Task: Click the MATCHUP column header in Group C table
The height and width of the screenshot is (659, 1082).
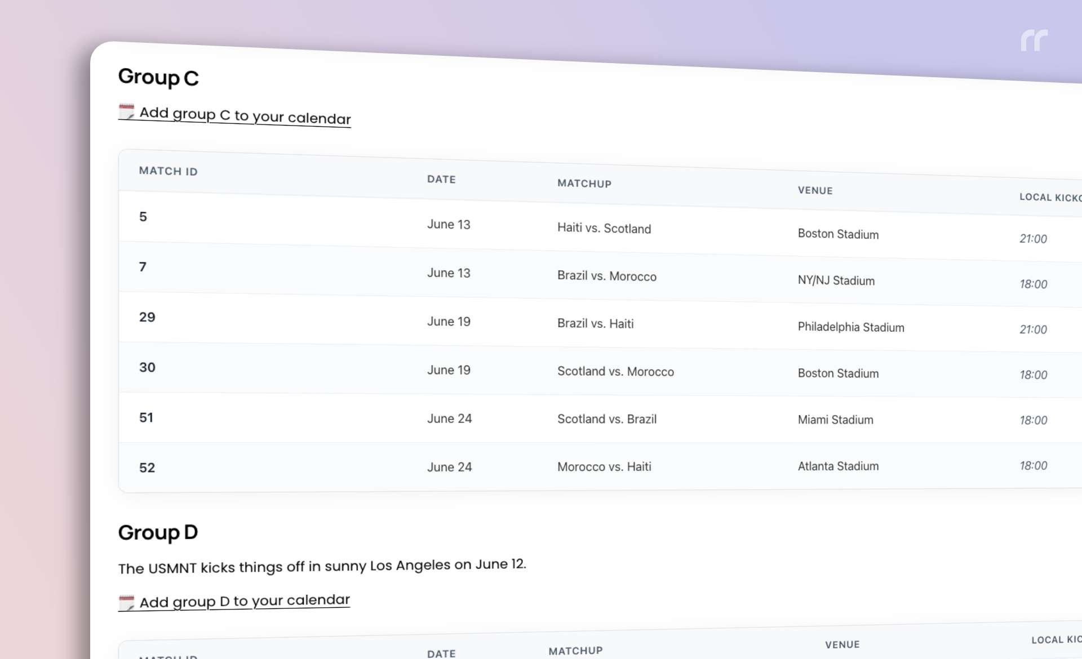Action: click(584, 184)
